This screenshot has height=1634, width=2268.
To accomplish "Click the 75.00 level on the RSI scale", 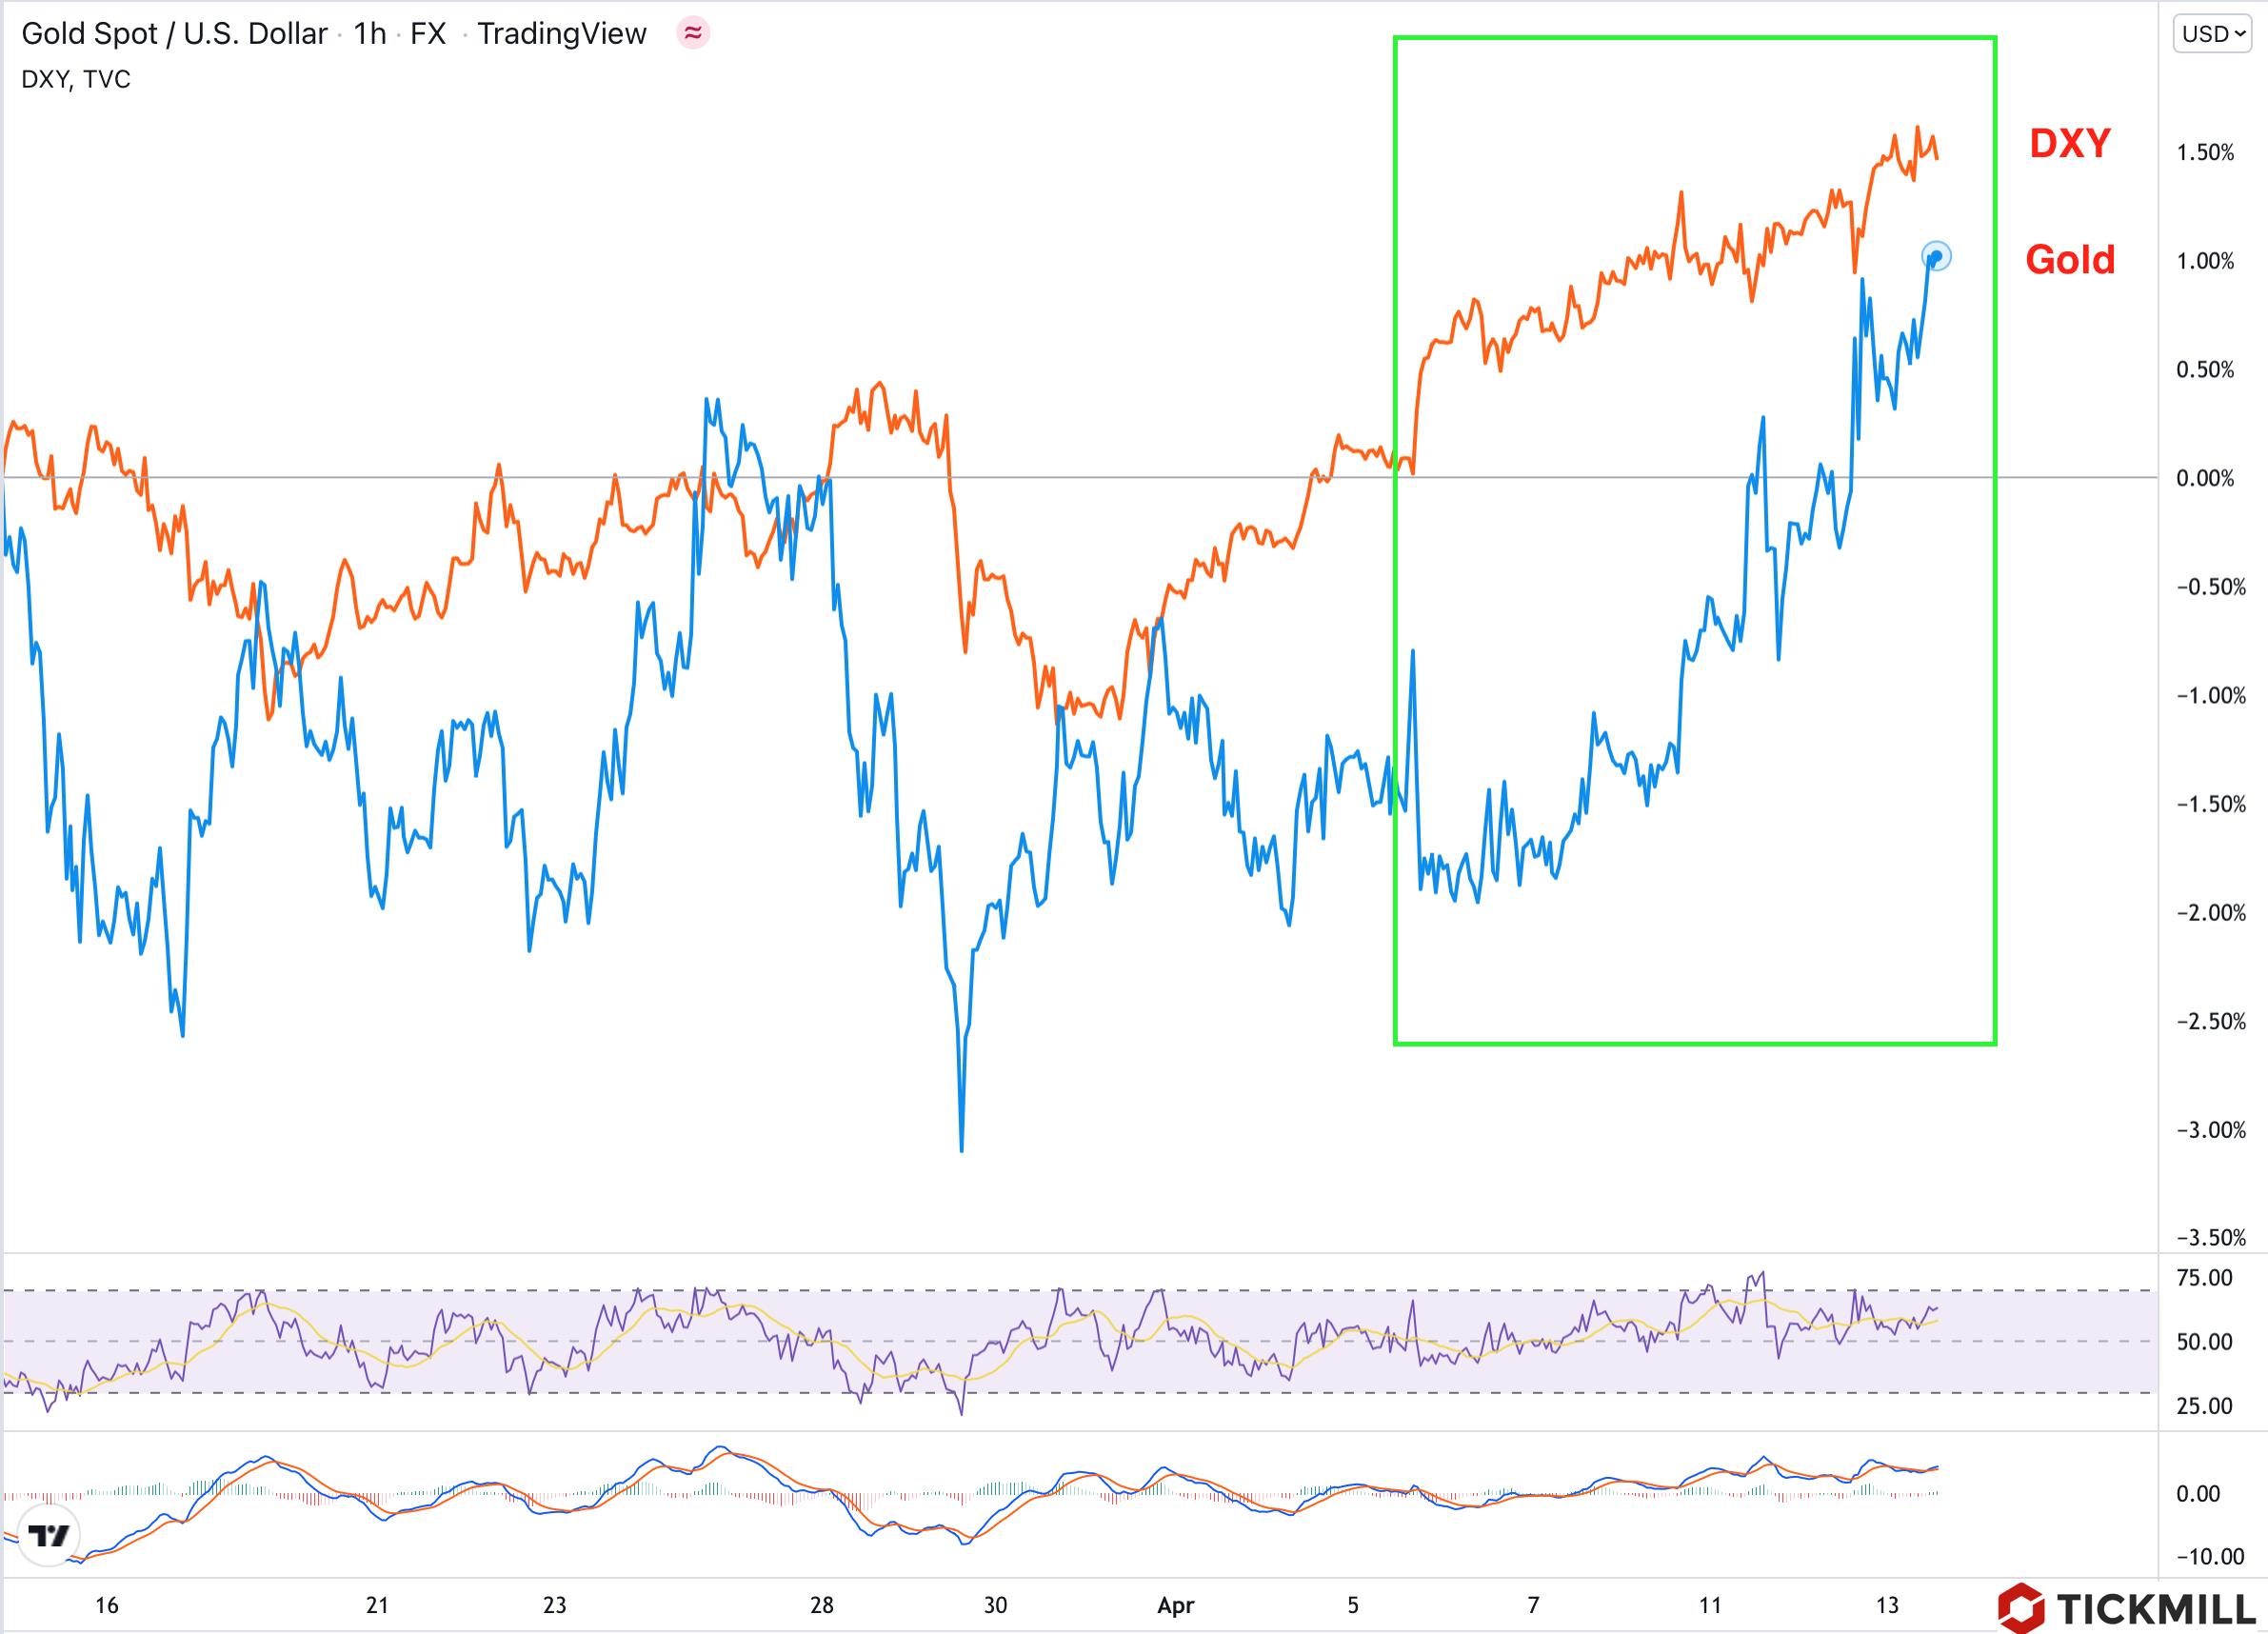I will (2204, 1278).
